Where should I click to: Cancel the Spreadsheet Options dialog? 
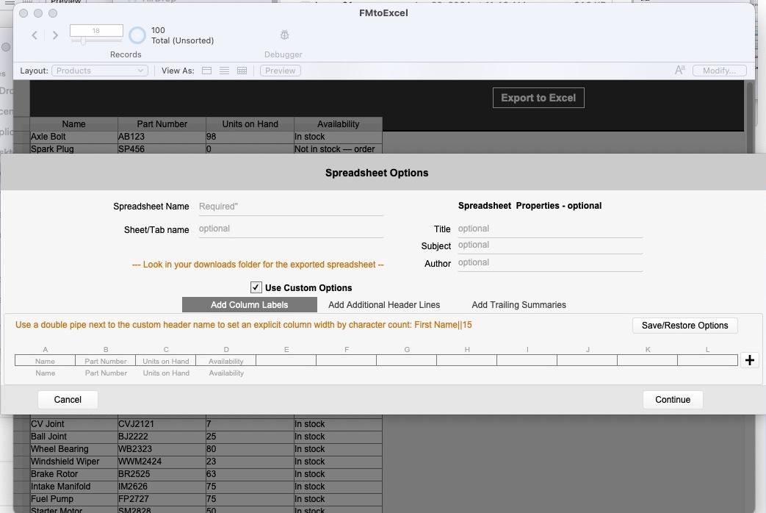click(x=68, y=399)
